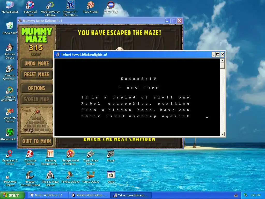Click Pyramid 1 progress map thumbnail
This screenshot has height=199, width=265.
36,120
